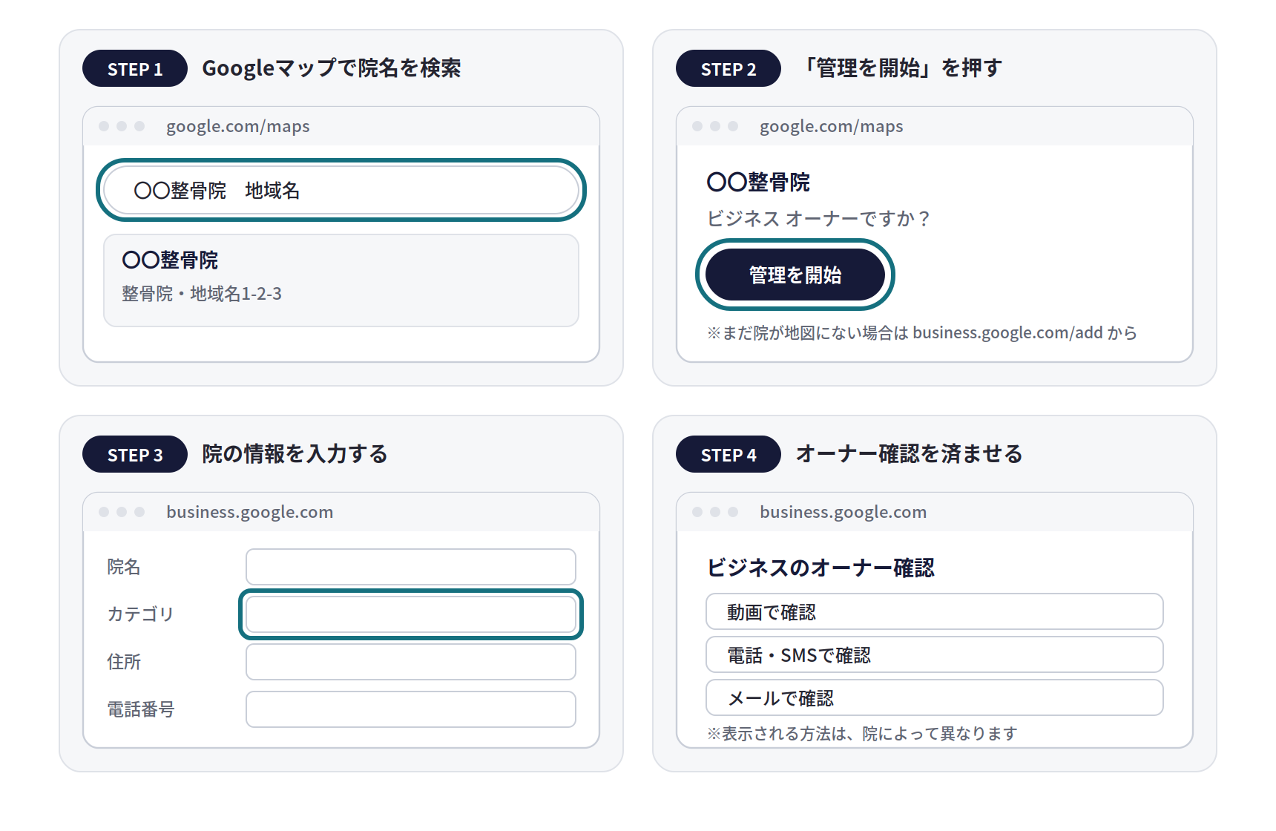
Task: Click the note ※表示される方法は、院によって異なります
Action: coord(862,734)
